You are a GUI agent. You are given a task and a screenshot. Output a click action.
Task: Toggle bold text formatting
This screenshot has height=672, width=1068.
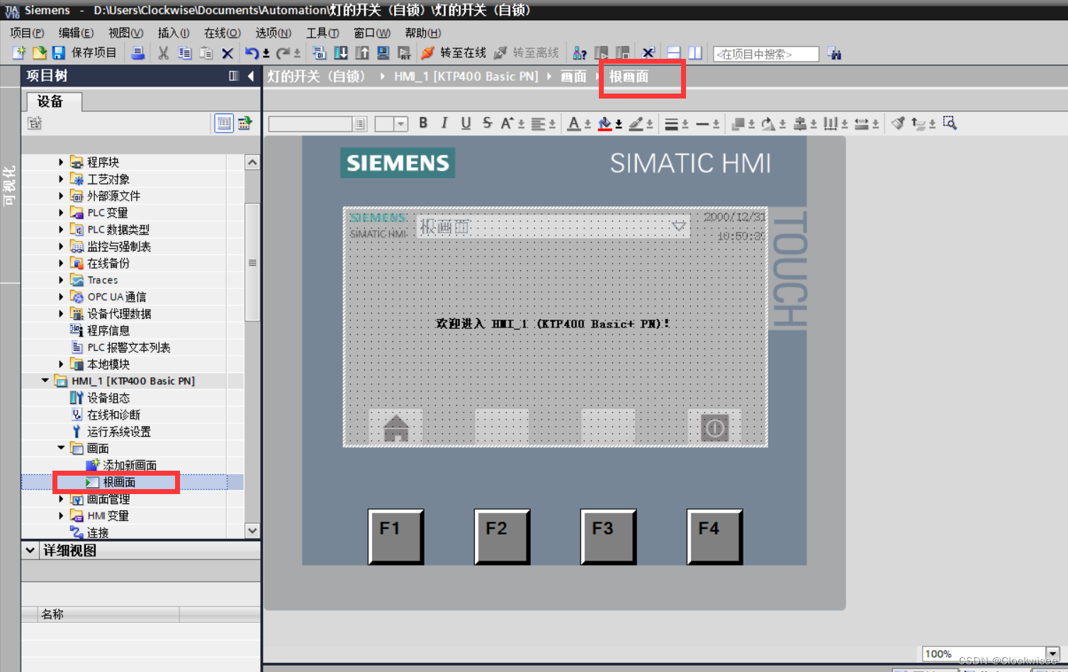pyautogui.click(x=423, y=123)
